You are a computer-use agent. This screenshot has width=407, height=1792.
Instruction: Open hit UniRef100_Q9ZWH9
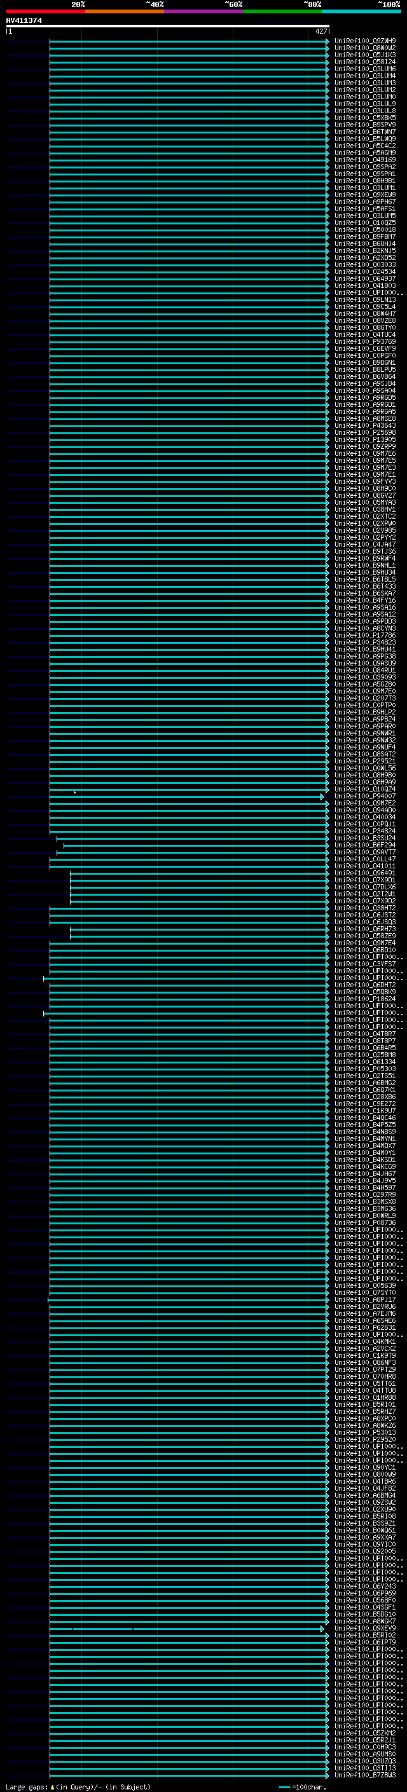tap(365, 41)
